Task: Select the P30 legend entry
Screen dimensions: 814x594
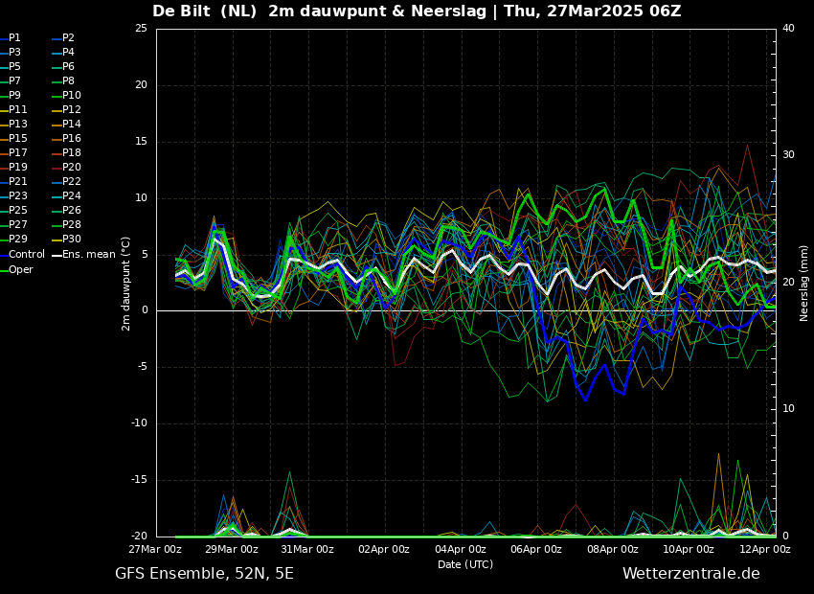Action: [x=66, y=240]
